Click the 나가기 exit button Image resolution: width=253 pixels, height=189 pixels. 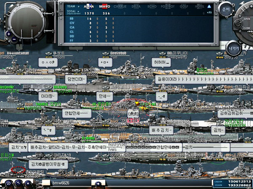click(232, 48)
